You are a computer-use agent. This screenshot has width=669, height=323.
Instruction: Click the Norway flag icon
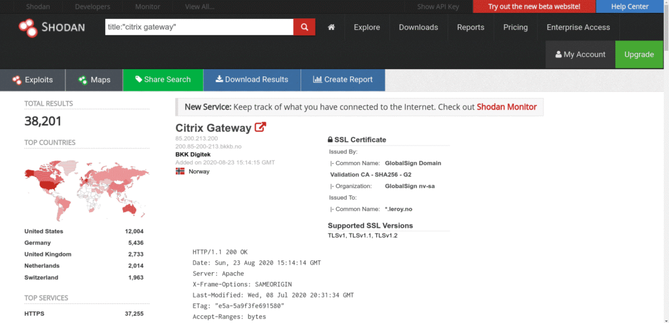[x=180, y=172]
